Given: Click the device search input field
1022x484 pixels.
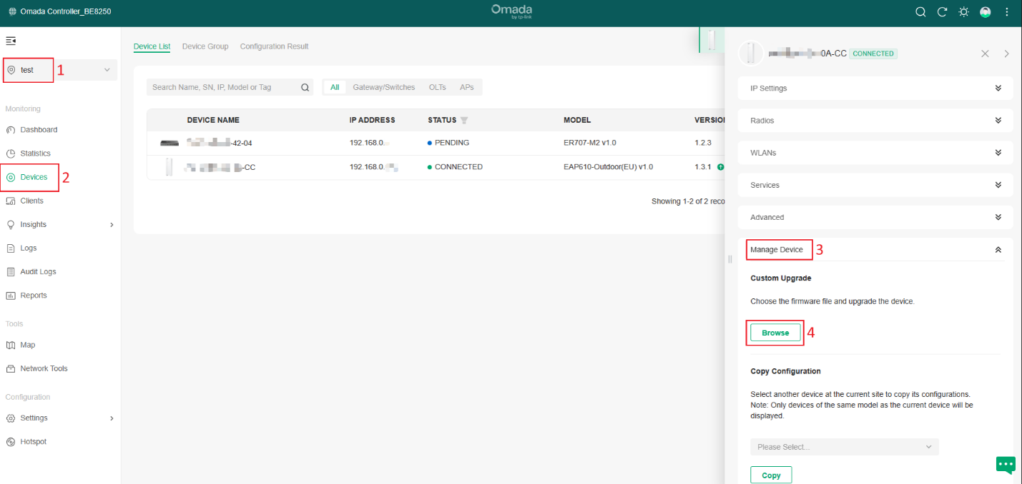Looking at the screenshot, I should point(223,87).
